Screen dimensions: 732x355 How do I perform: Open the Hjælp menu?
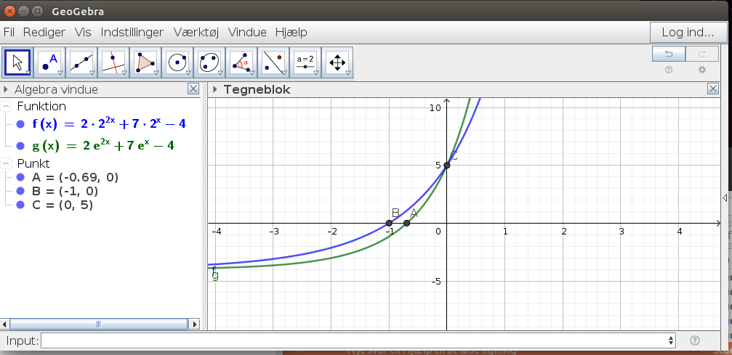[291, 32]
